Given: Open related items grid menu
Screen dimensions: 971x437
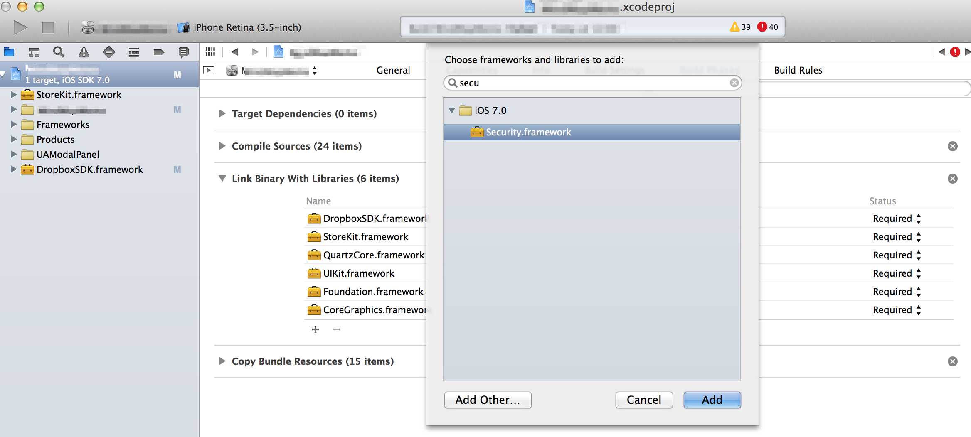Looking at the screenshot, I should pos(210,52).
